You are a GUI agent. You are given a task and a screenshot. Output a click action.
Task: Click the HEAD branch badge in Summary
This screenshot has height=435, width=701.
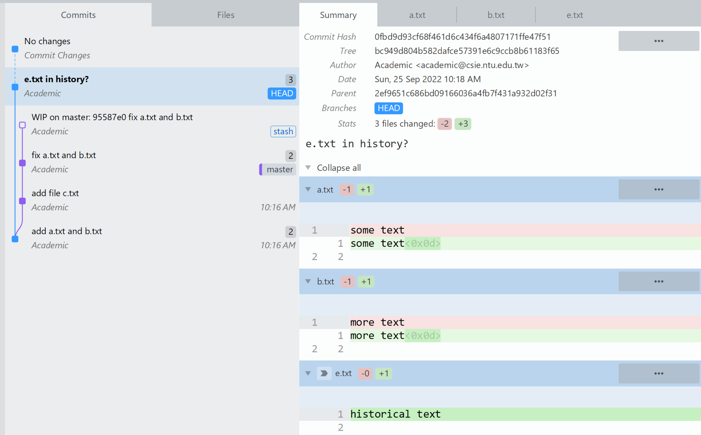[388, 108]
